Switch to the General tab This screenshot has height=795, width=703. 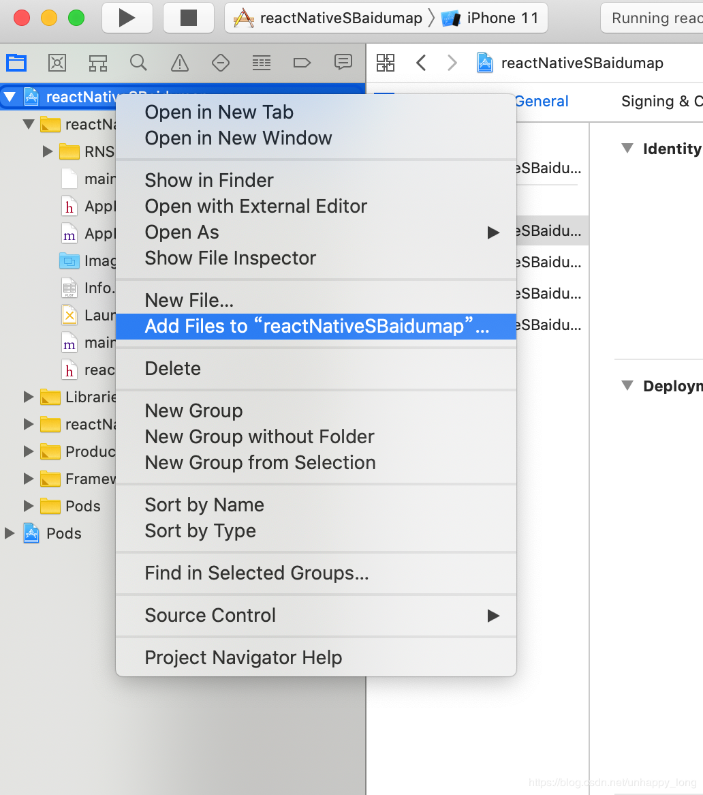point(542,102)
